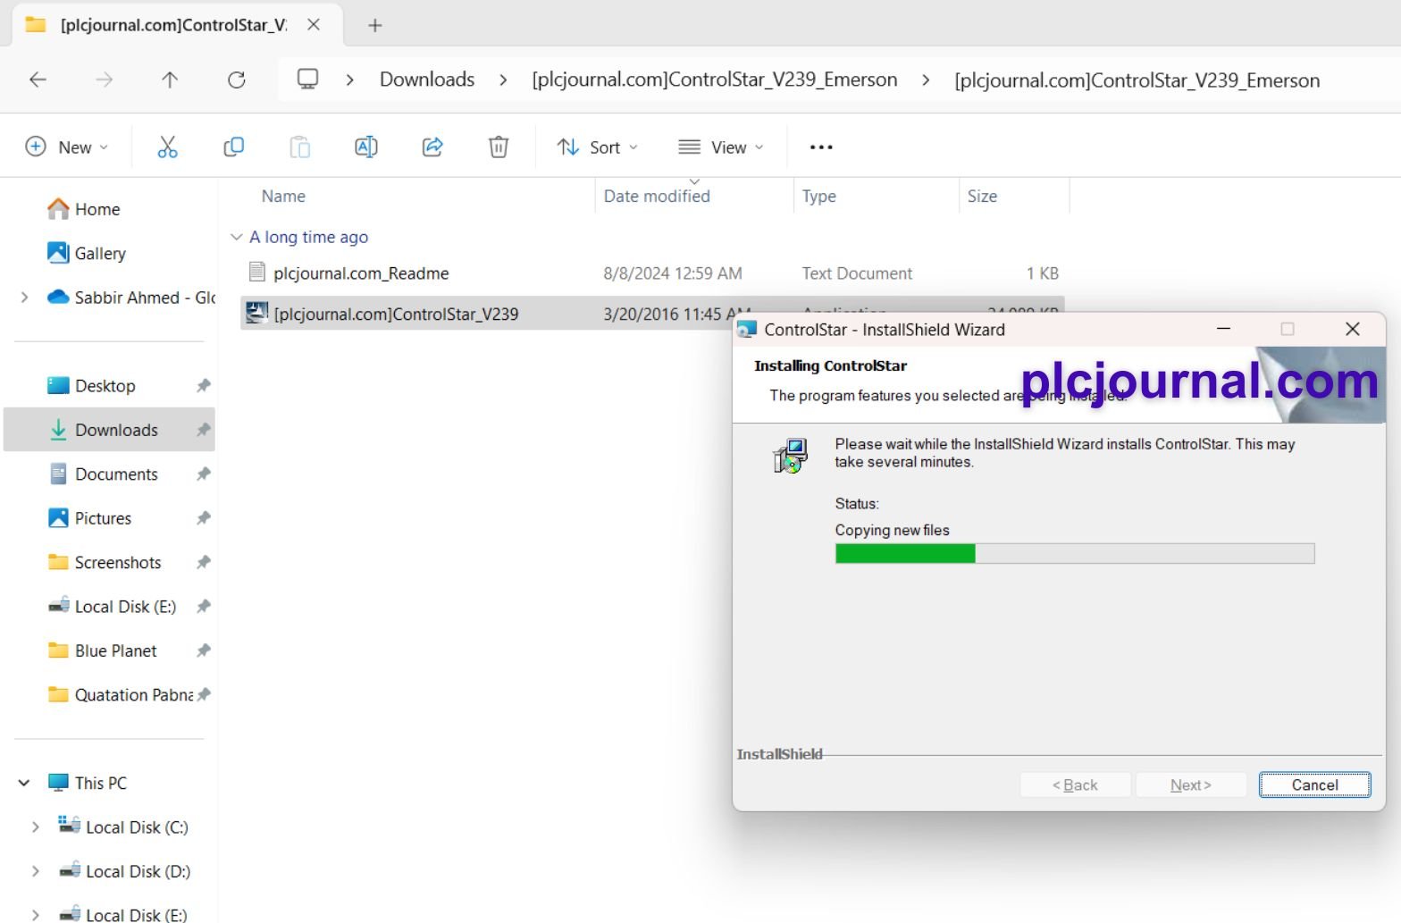Viewport: 1401px width, 923px height.
Task: Expand Local Disk (D:) tree node
Action: click(35, 871)
